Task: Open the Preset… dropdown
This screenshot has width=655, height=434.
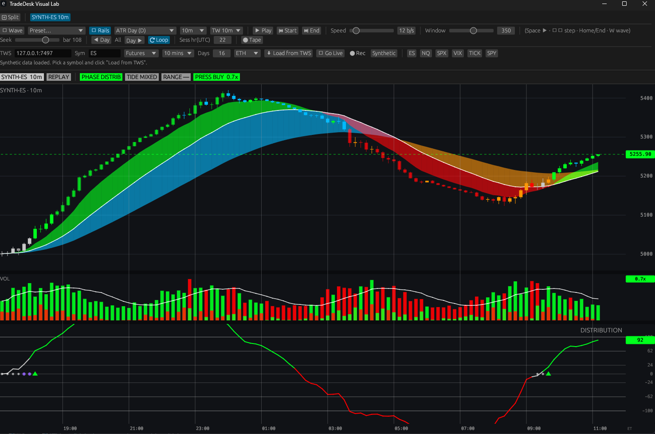Action: (56, 31)
